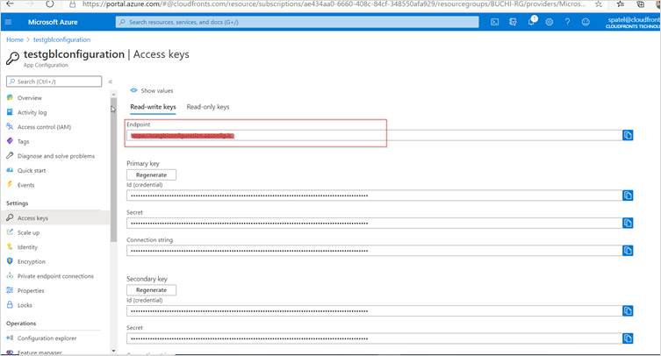Switch to the Read-only keys tab
Screen dimensions: 661x356
coord(208,107)
